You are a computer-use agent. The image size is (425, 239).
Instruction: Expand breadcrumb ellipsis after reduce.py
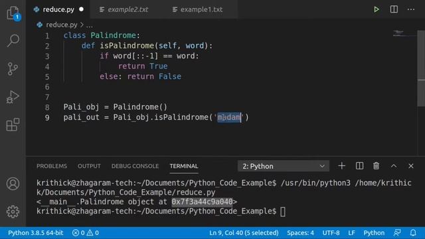(90, 25)
